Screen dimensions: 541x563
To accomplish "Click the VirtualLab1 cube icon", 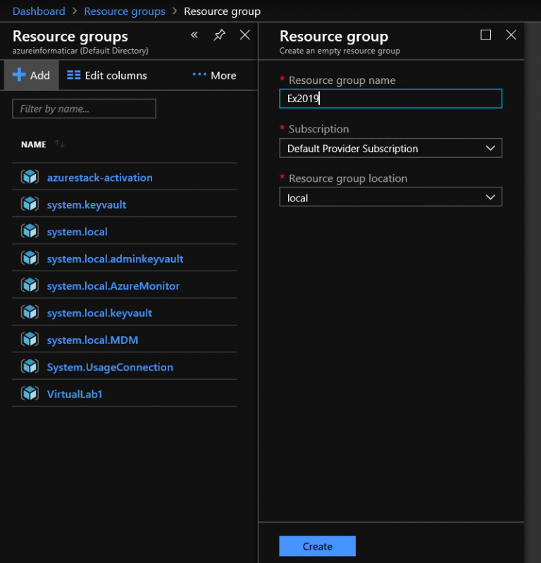I will point(30,394).
